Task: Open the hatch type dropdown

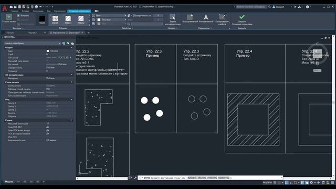Action: (111, 16)
